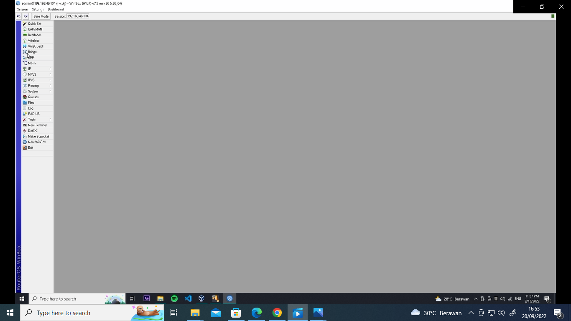This screenshot has height=321, width=571.
Task: Open Microsoft Store from the outer taskbar
Action: tap(236, 313)
